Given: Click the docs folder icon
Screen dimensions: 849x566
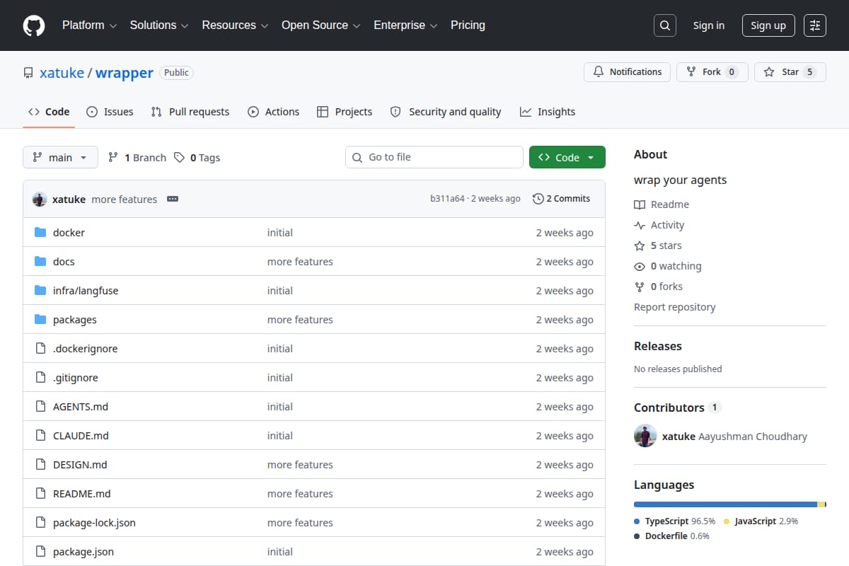Looking at the screenshot, I should click(40, 262).
